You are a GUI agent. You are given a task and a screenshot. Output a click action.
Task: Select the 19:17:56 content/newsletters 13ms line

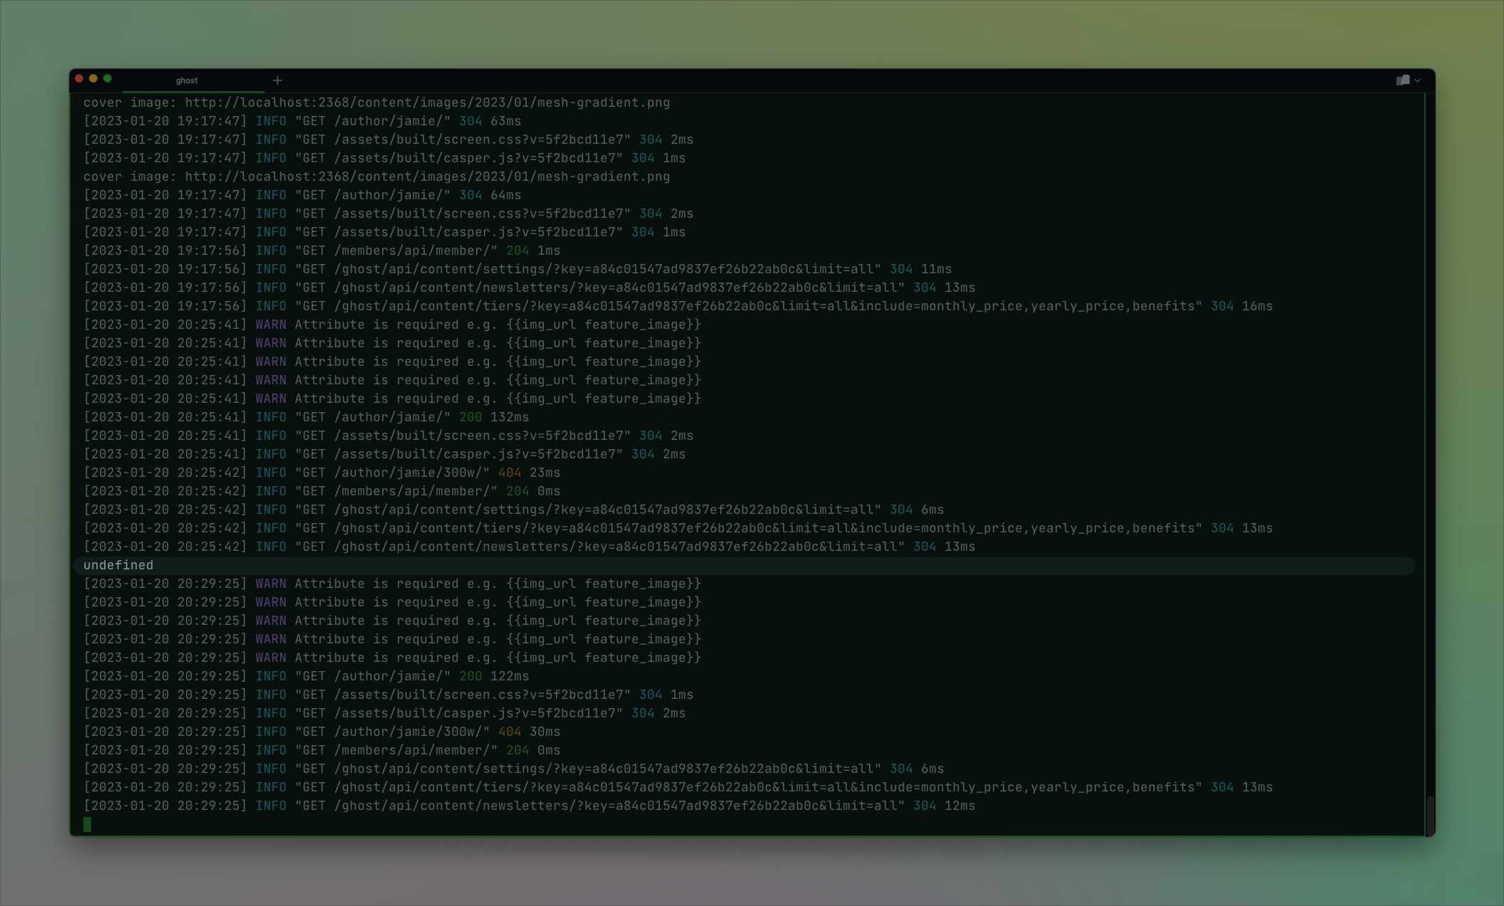coord(530,288)
